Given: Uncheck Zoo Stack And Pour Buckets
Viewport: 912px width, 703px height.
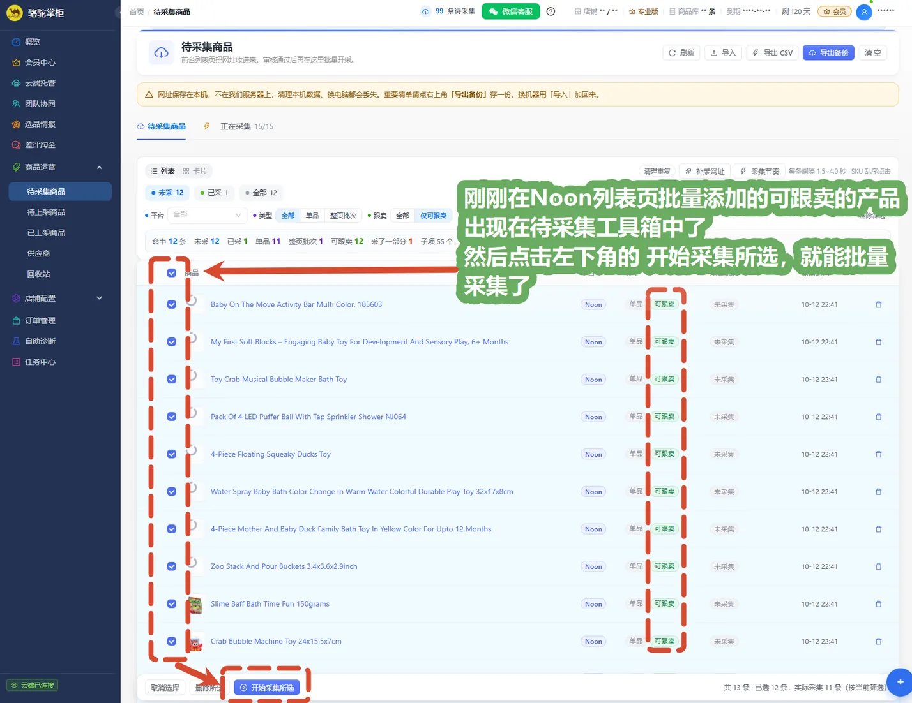Looking at the screenshot, I should click(x=172, y=566).
